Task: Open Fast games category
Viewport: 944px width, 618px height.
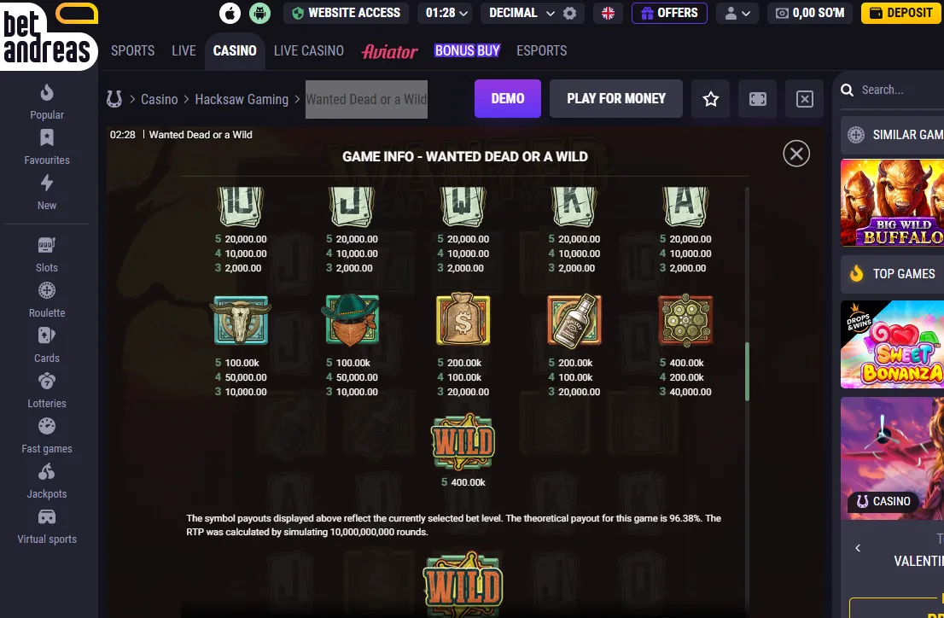Action: point(47,435)
